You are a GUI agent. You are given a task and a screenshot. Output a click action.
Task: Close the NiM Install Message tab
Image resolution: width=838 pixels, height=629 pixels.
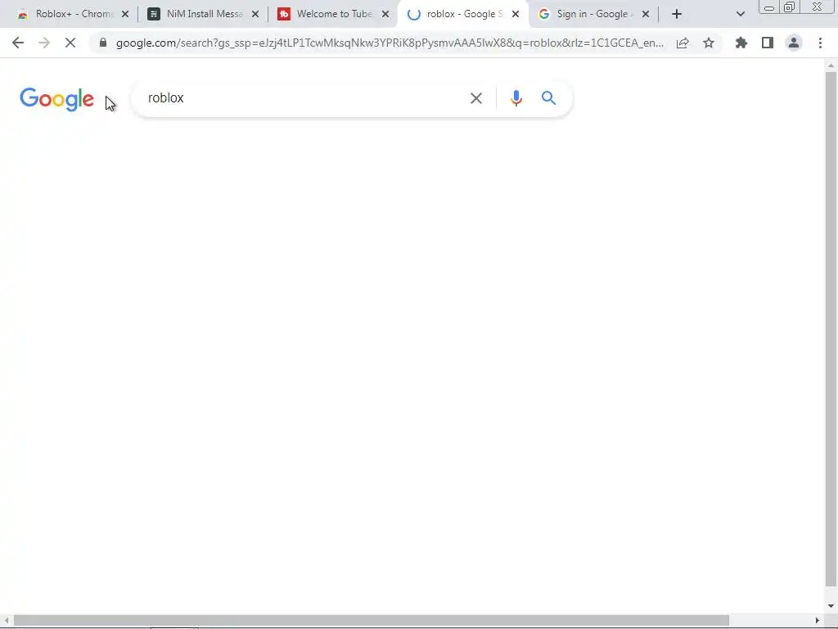[x=255, y=15]
